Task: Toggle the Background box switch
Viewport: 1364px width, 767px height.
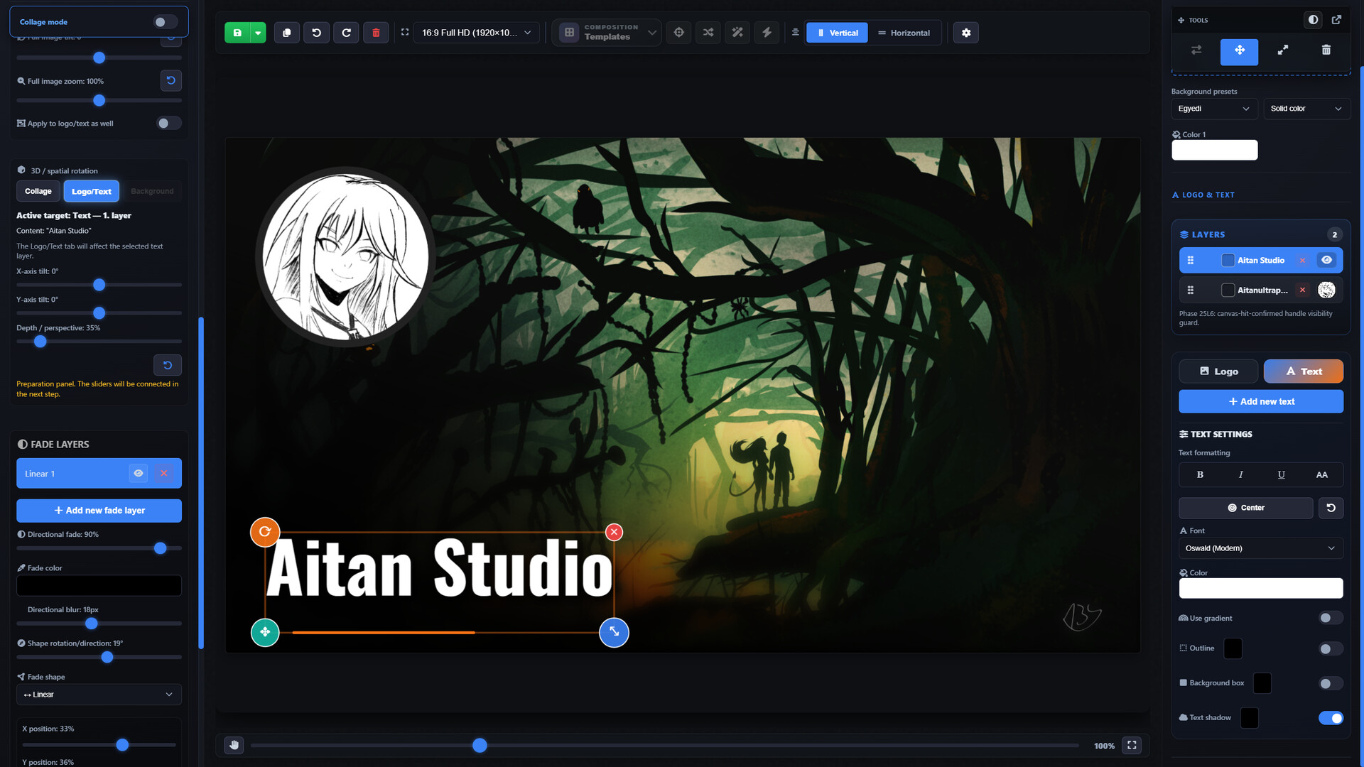Action: [x=1331, y=684]
